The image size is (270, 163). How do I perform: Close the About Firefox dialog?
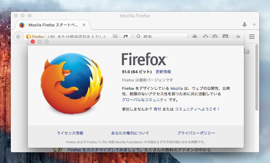click(x=33, y=42)
